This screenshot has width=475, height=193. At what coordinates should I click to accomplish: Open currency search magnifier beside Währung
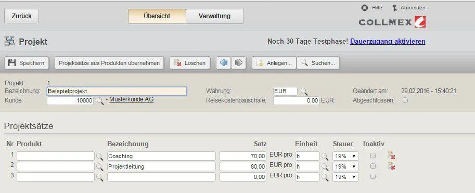(304, 91)
